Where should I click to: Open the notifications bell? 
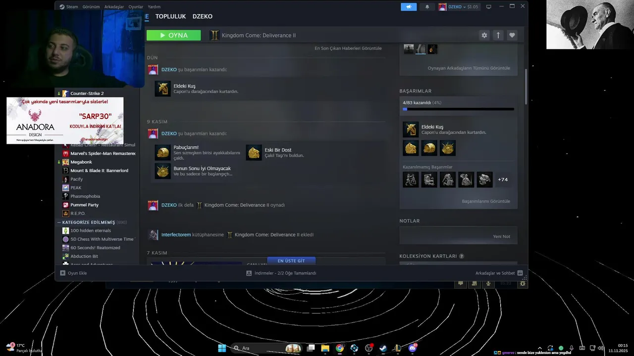tap(427, 6)
